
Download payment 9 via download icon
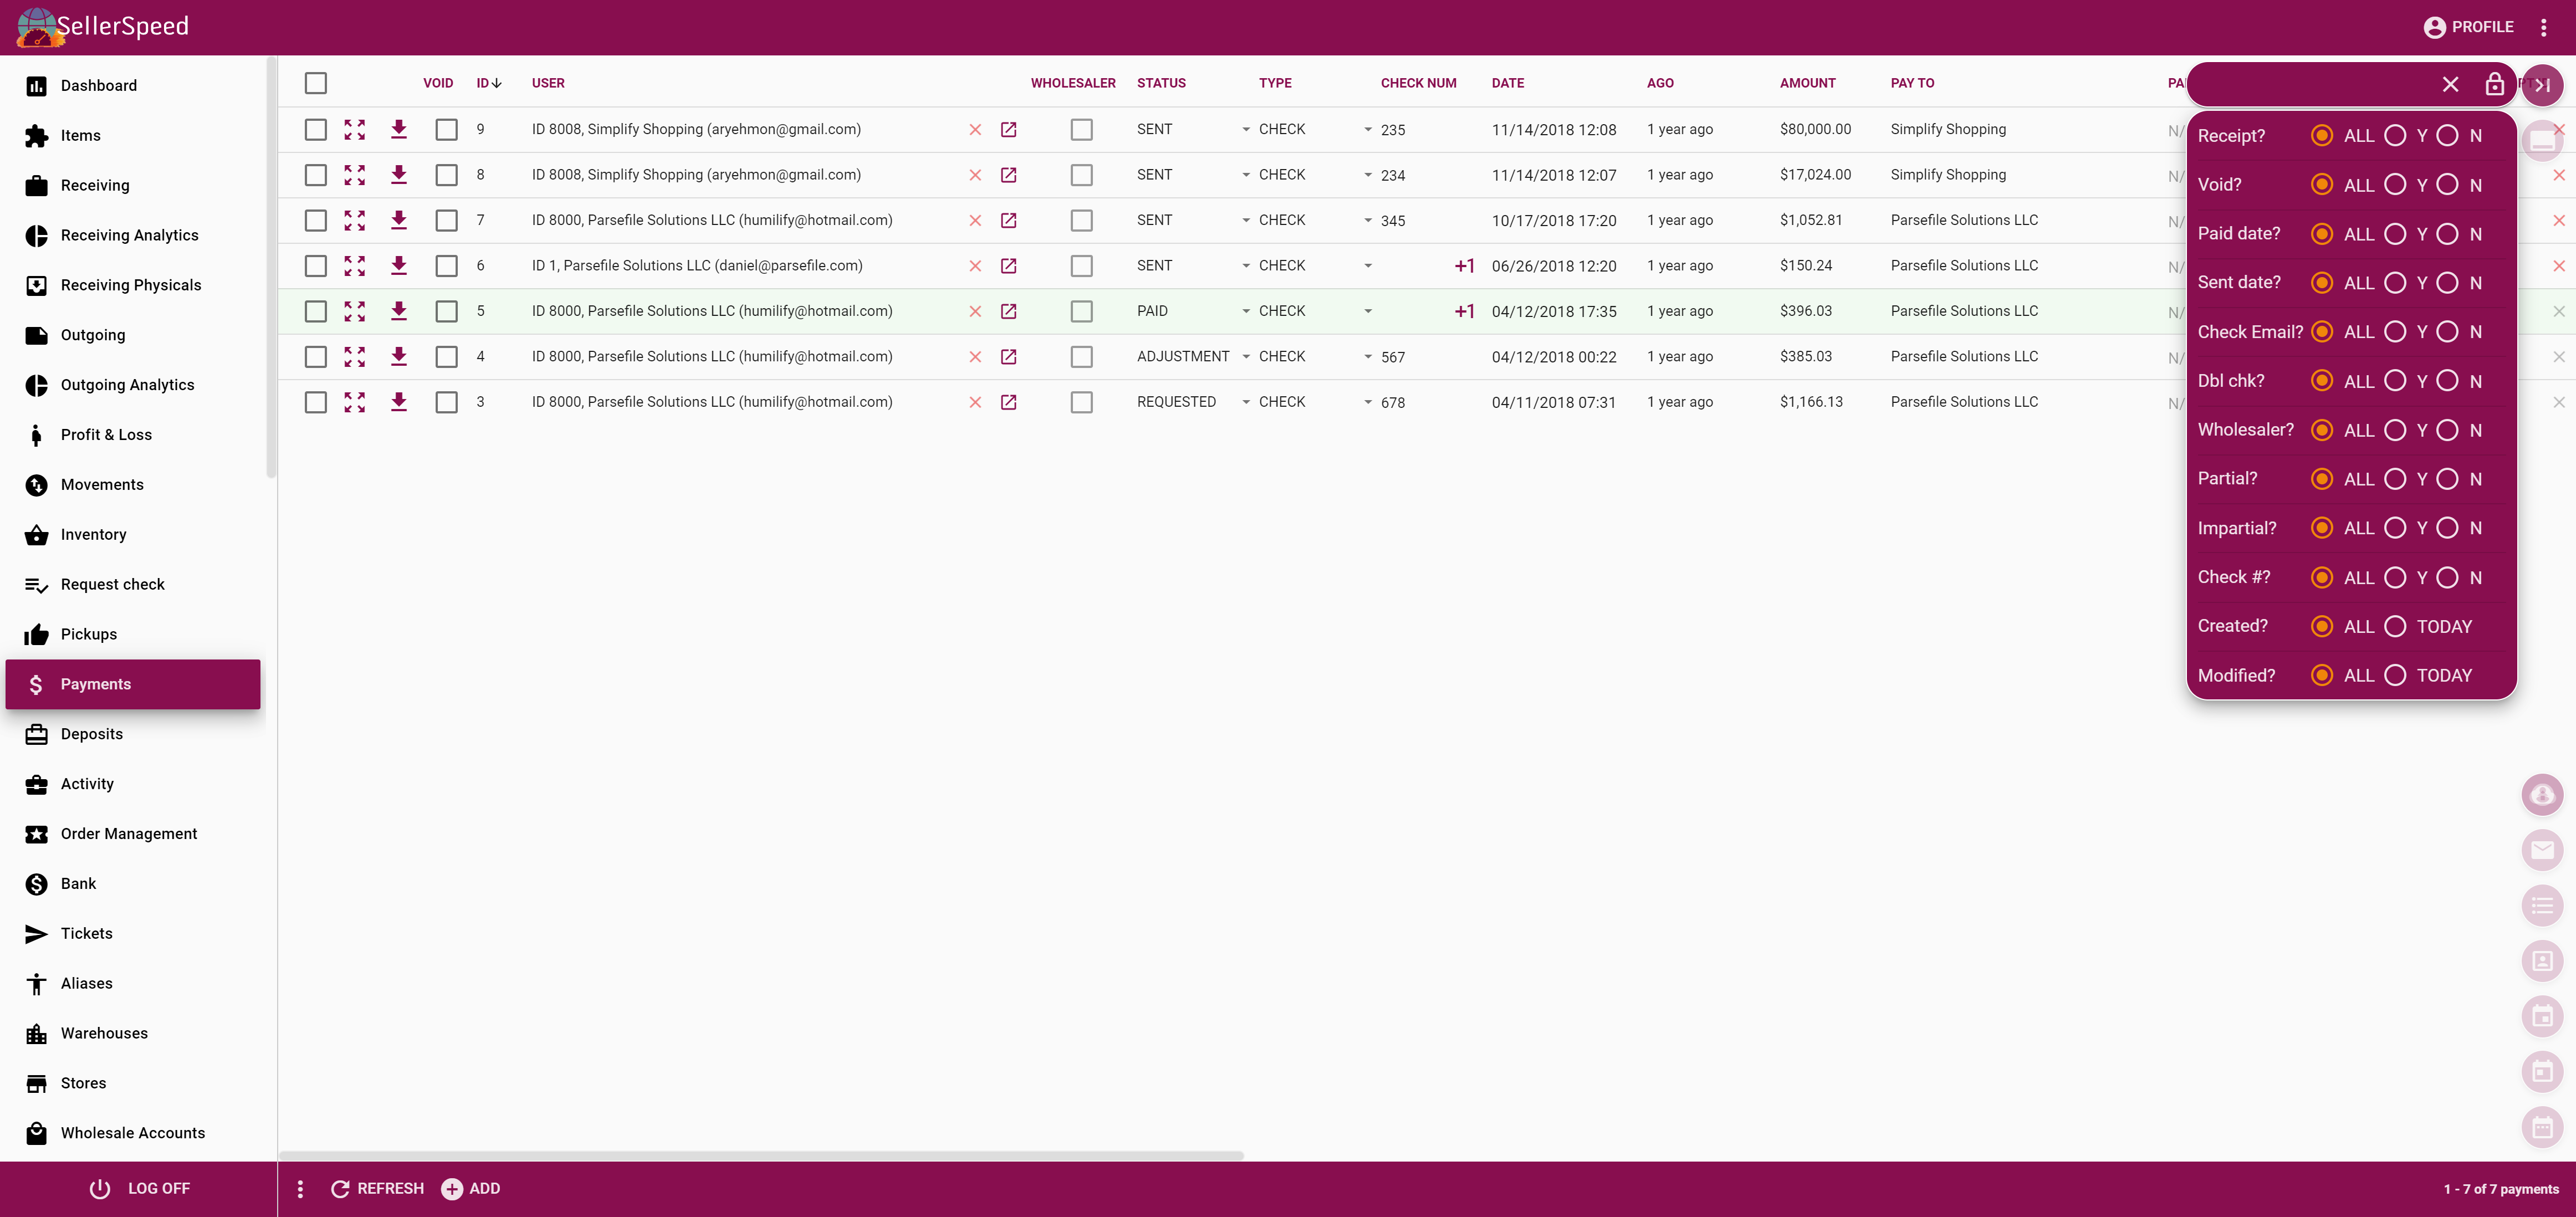coord(398,129)
